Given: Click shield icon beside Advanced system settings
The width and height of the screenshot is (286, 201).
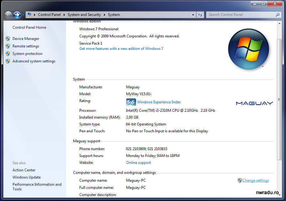Looking at the screenshot, I should [8, 61].
